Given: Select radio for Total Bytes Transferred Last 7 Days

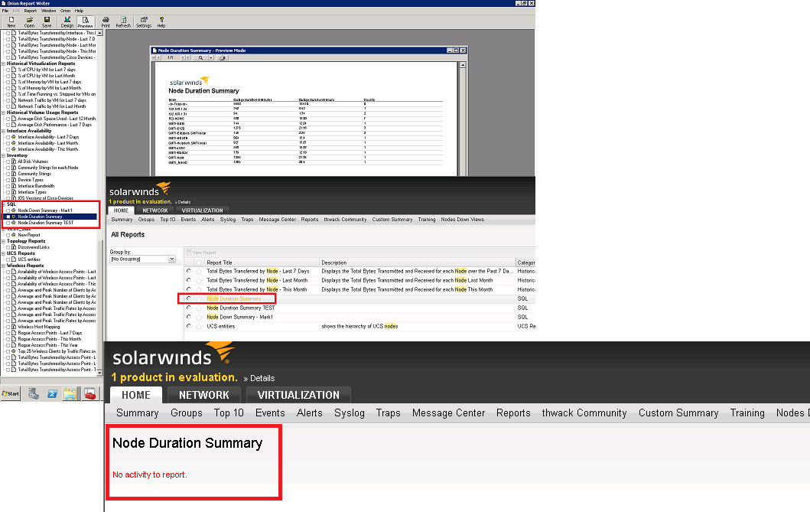Looking at the screenshot, I should pos(189,271).
